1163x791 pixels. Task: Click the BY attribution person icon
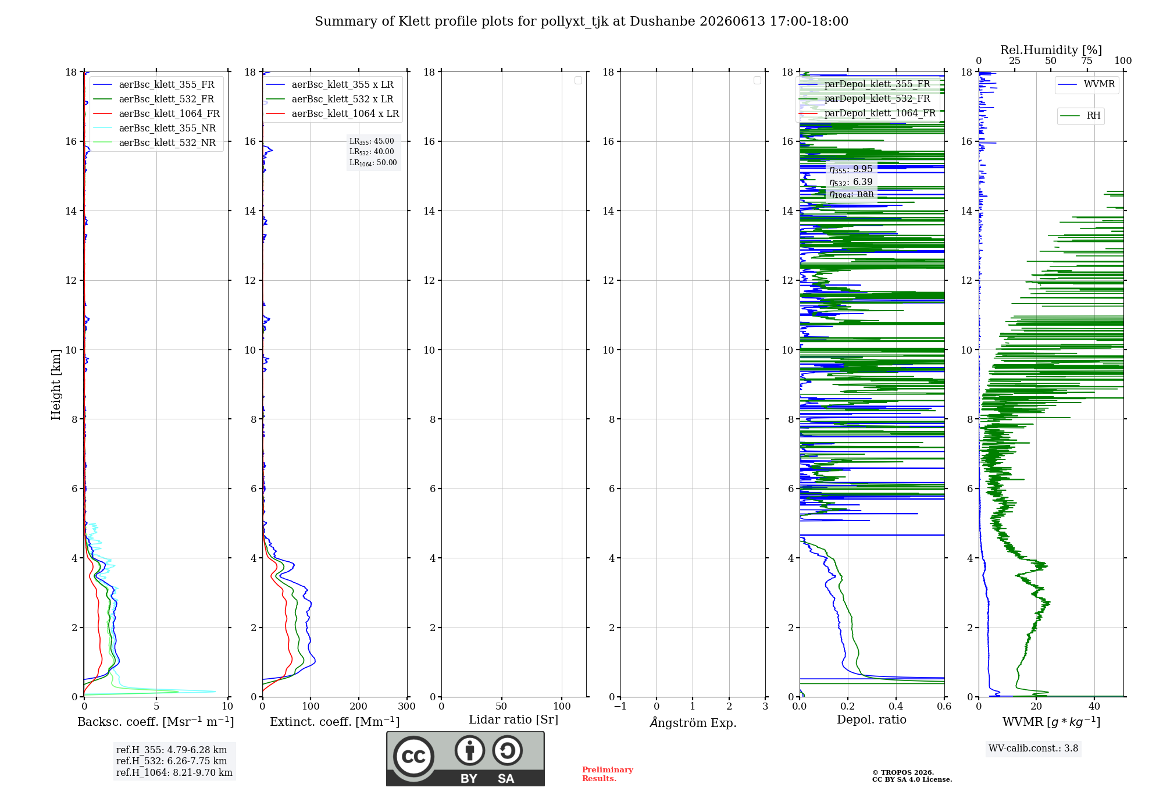pyautogui.click(x=470, y=750)
